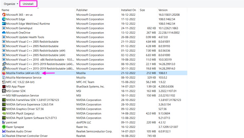Select the MPC-HC 1.9.22 icon

point(4,82)
